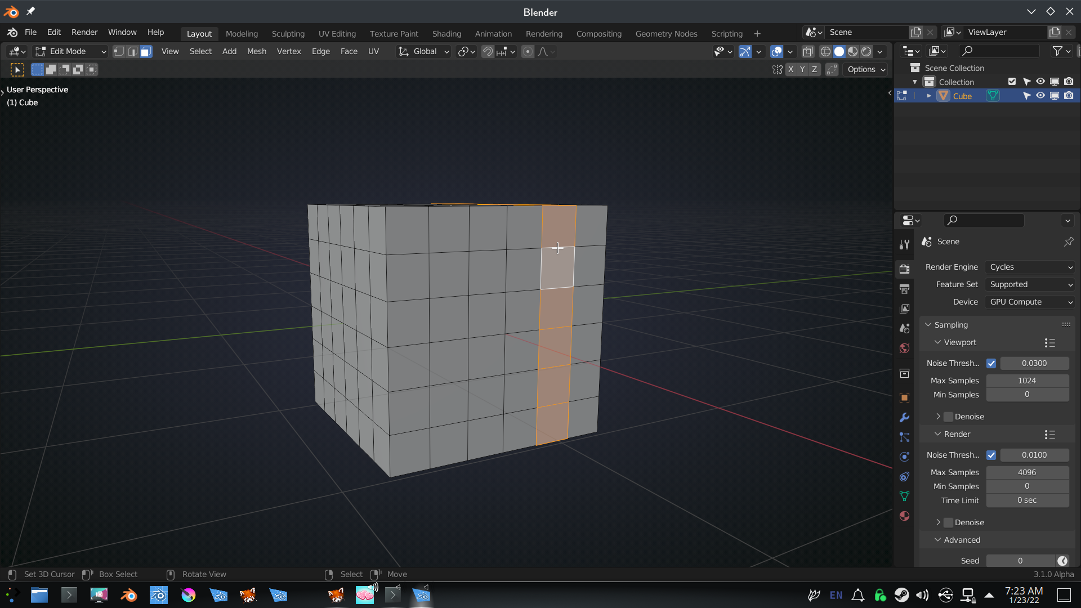Viewport: 1081px width, 608px height.
Task: Switch to face select mode
Action: 146,52
